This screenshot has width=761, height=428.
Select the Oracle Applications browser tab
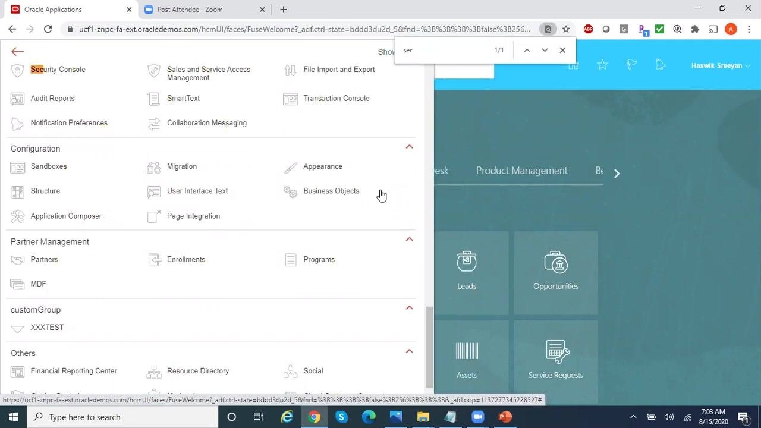point(70,10)
